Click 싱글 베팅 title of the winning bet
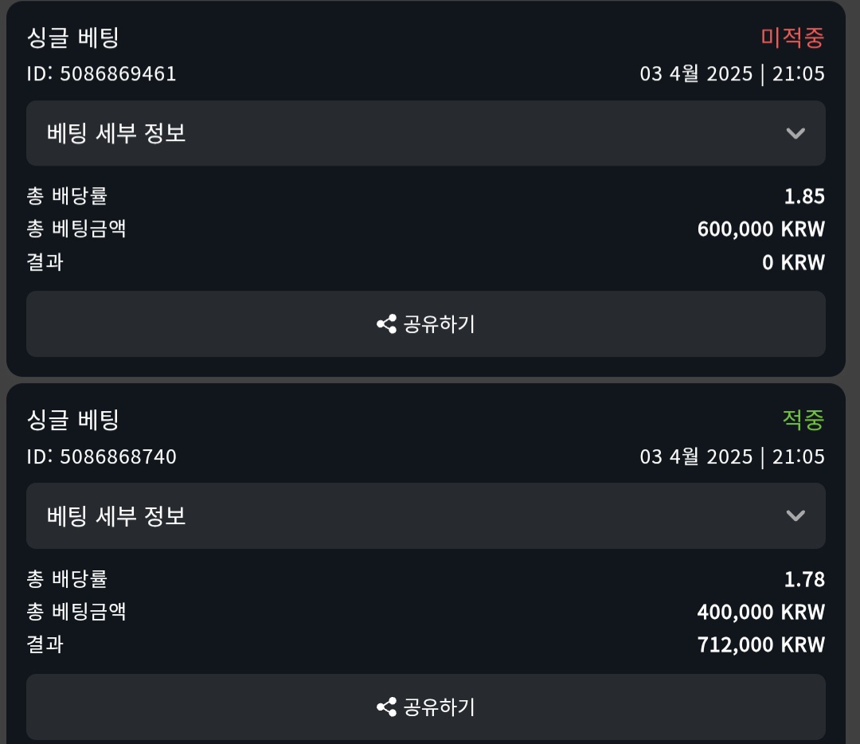The width and height of the screenshot is (860, 744). 73,420
